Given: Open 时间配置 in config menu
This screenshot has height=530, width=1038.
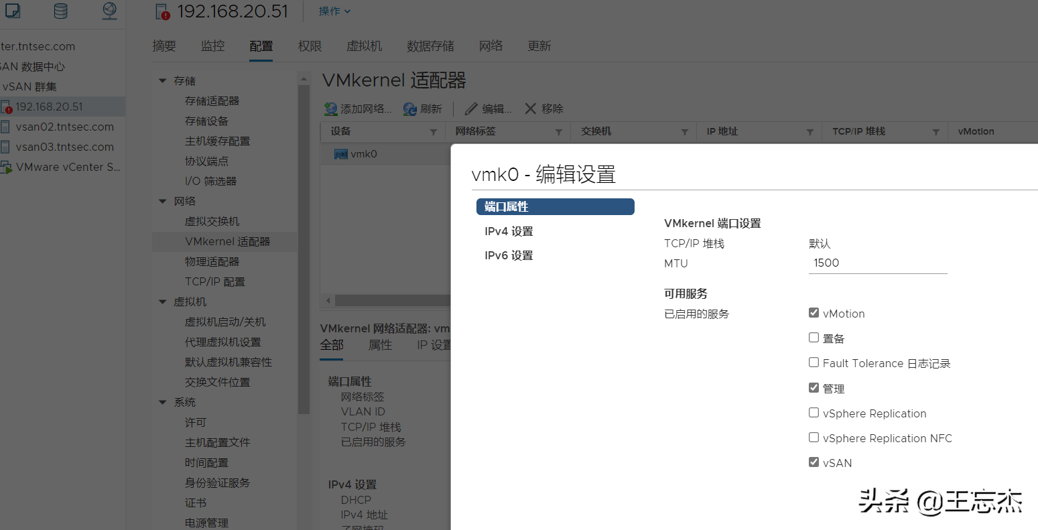Looking at the screenshot, I should (x=206, y=462).
